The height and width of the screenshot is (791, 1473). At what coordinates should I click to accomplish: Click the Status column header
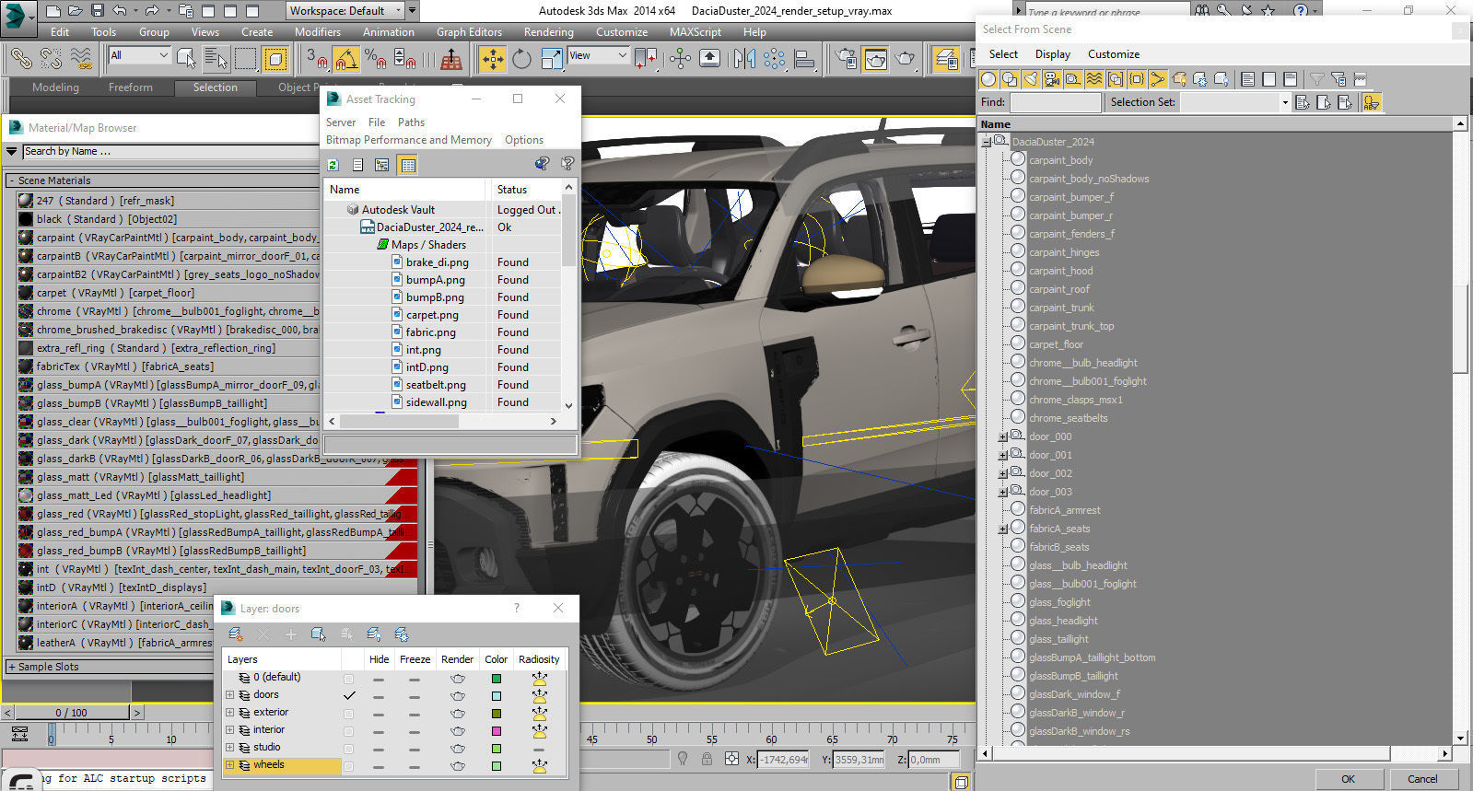point(525,190)
